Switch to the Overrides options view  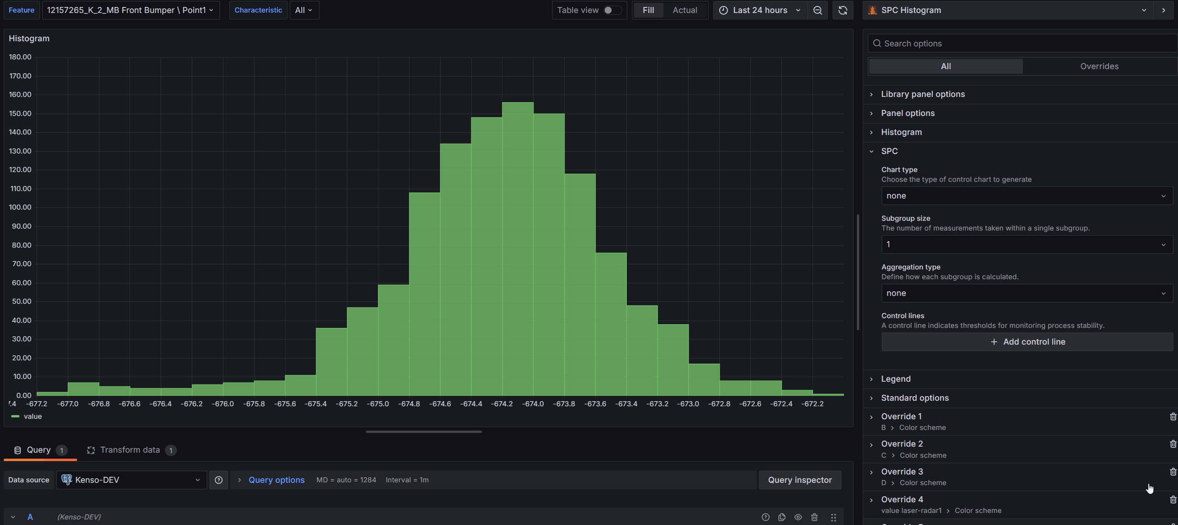pyautogui.click(x=1099, y=66)
